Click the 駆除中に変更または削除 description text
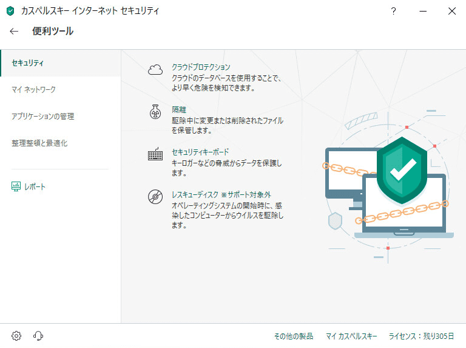This screenshot has height=348, width=466. coord(228,125)
